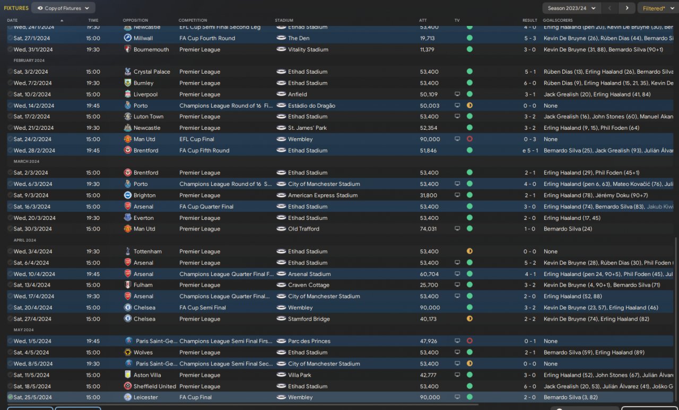This screenshot has height=410, width=679.
Task: Click the amber draw indicator in Tottenham row
Action: [x=469, y=252]
